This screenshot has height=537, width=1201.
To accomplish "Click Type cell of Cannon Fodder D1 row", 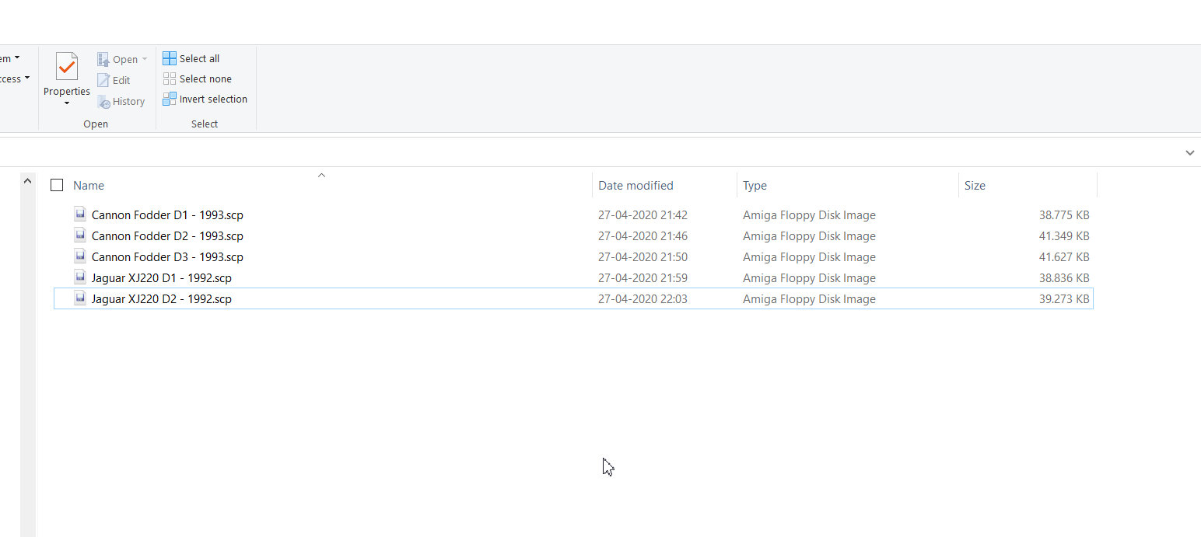I will click(x=809, y=215).
